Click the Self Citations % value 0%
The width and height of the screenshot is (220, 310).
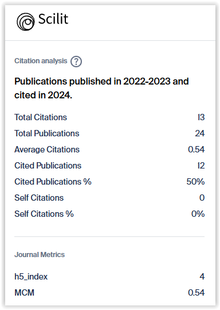(x=198, y=214)
